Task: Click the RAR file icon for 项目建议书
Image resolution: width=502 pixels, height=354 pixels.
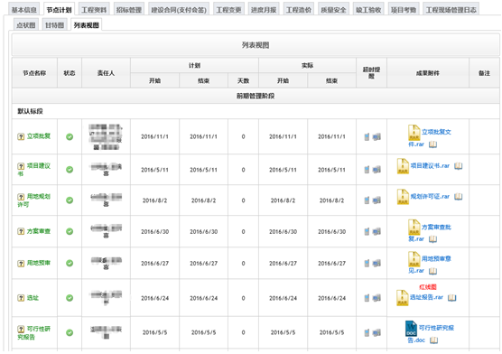Action: pos(403,166)
